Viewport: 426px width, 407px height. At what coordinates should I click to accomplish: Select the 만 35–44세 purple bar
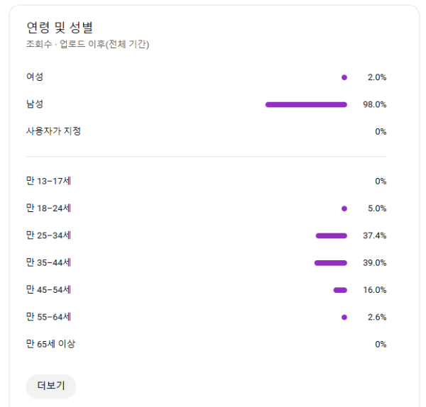[330, 263]
